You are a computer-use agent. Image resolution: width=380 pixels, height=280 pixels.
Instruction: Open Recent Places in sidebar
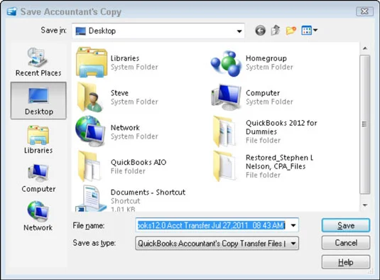tap(38, 62)
